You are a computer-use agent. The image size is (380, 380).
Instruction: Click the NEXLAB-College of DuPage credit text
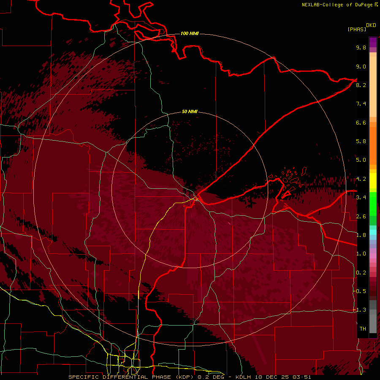point(337,5)
